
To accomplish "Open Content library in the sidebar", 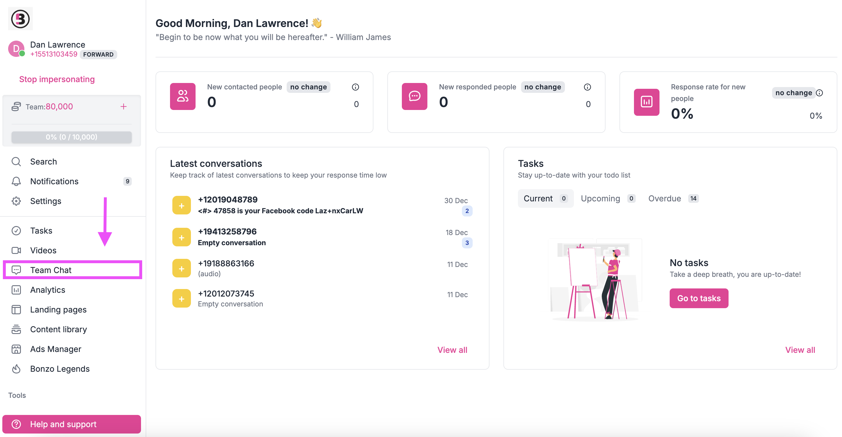I will click(71, 329).
